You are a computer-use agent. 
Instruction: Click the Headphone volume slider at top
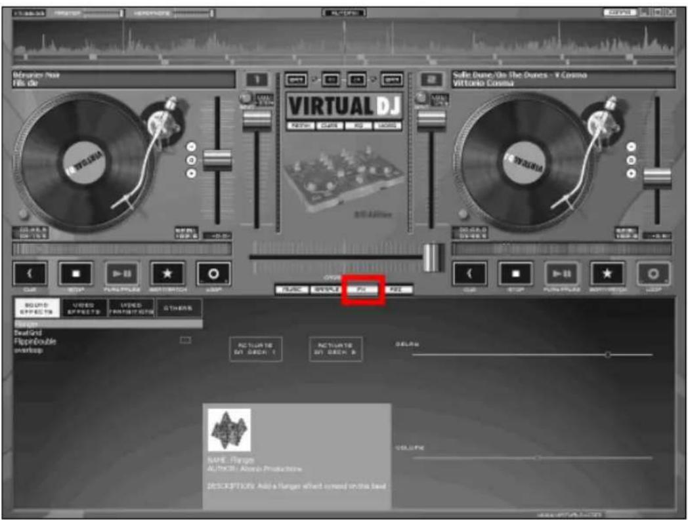coord(193,13)
